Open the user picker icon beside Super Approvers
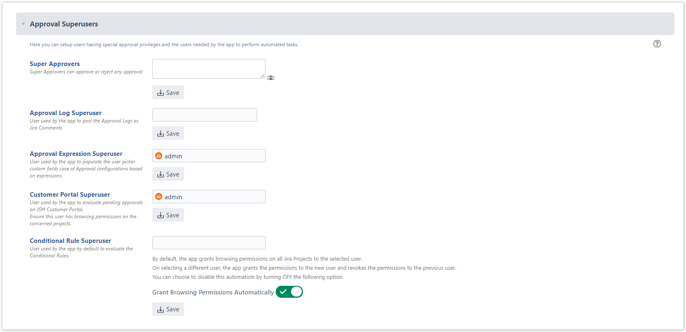 tap(271, 78)
